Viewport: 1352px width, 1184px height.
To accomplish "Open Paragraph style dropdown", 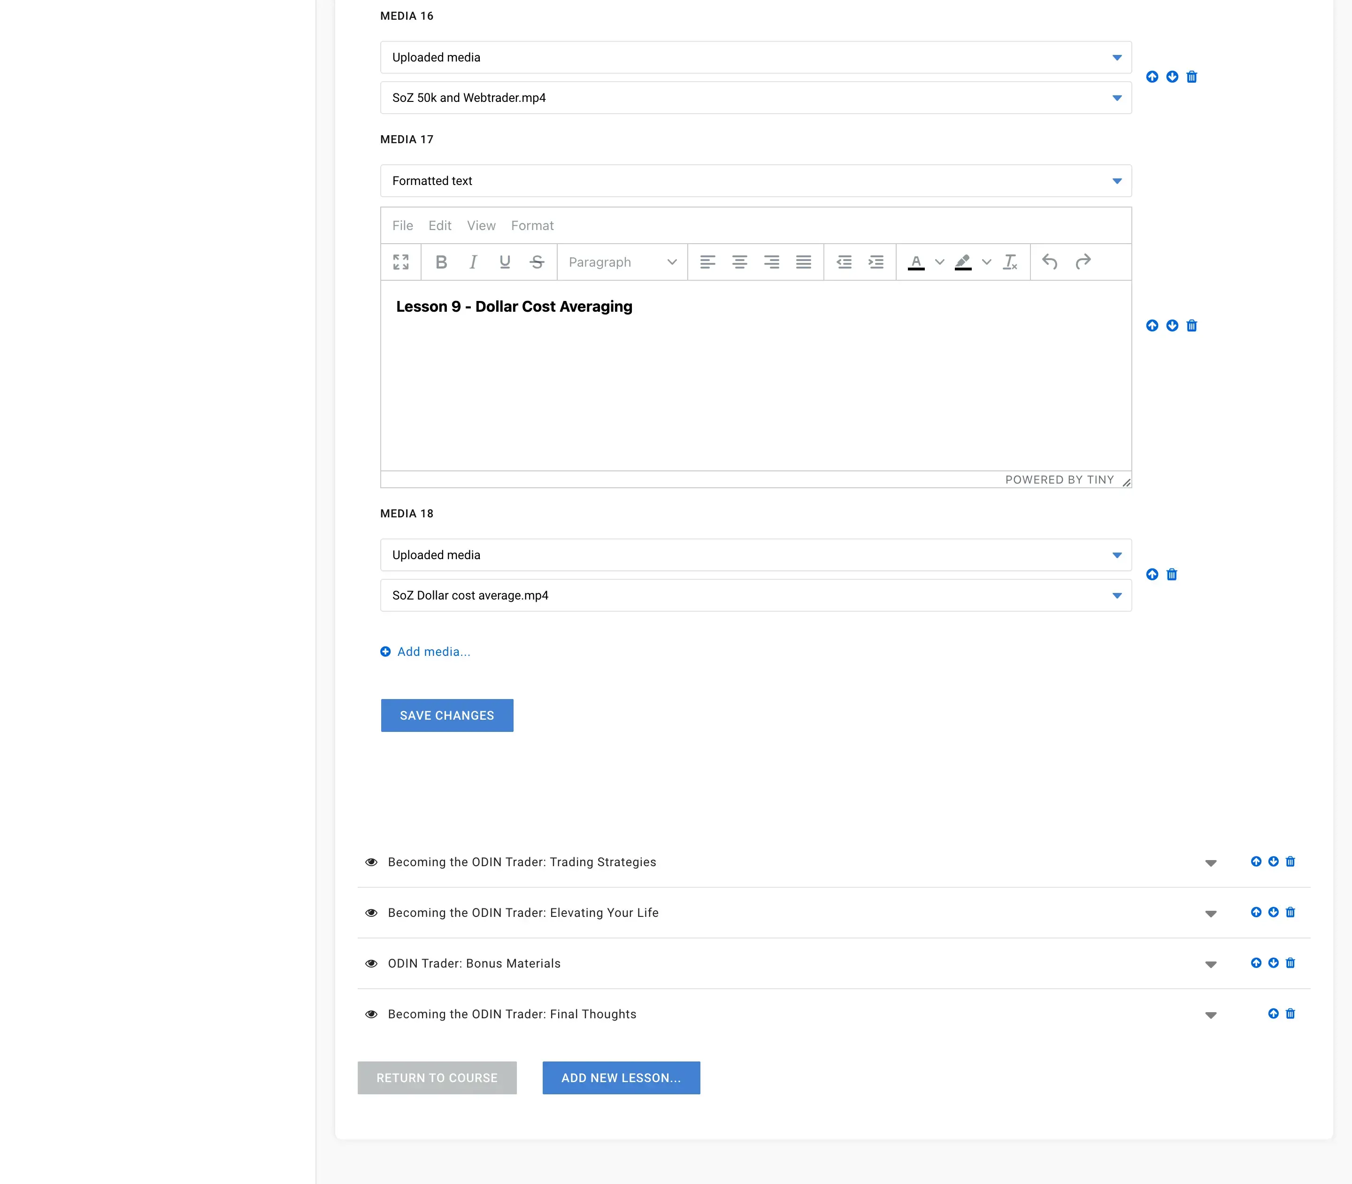I will (x=622, y=262).
